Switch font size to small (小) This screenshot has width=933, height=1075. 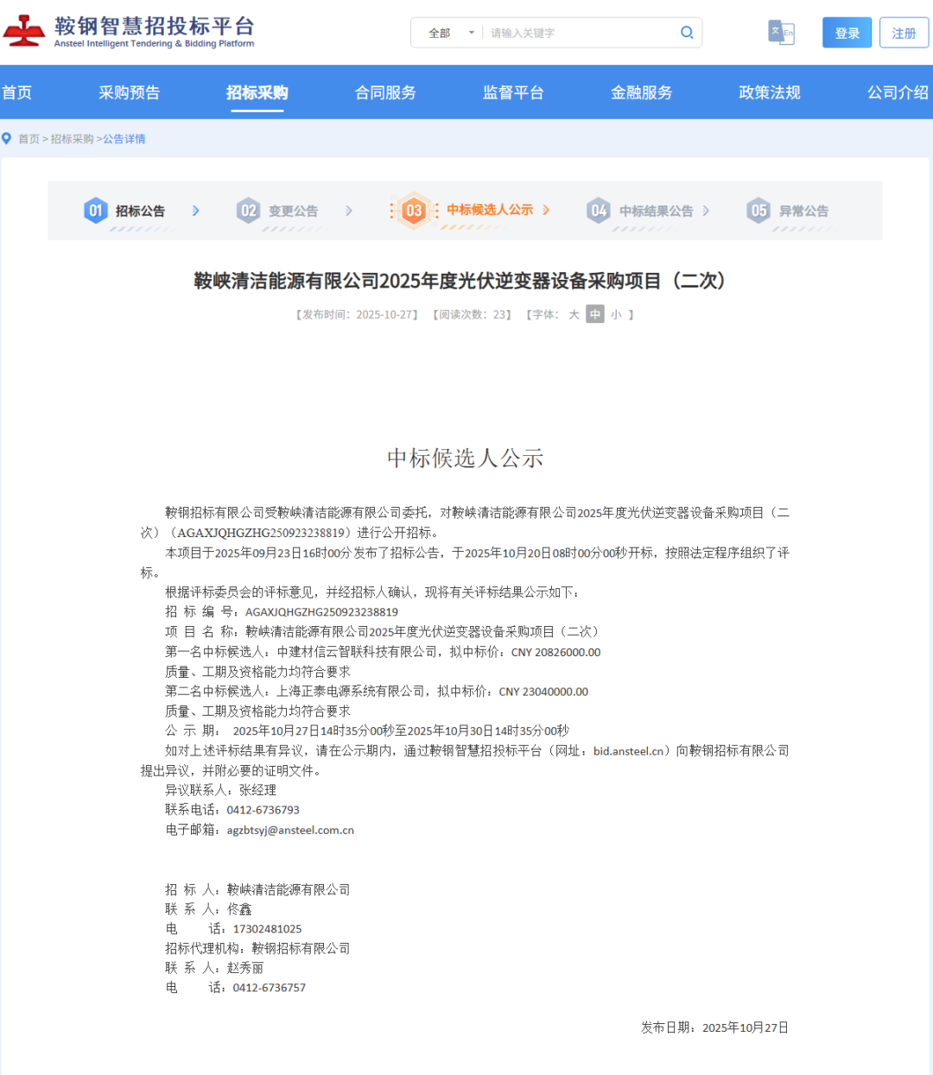[616, 315]
